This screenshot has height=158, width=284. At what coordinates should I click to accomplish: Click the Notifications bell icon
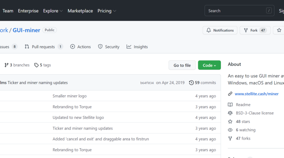pyautogui.click(x=208, y=31)
